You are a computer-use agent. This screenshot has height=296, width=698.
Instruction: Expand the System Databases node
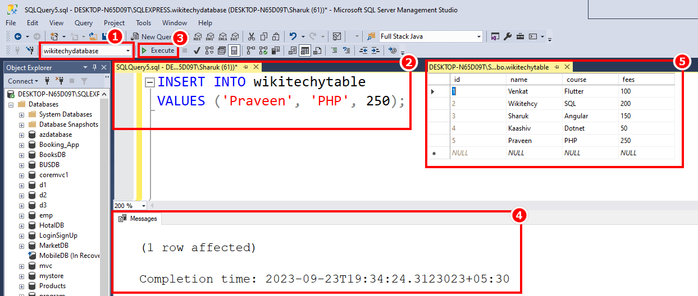tap(21, 114)
